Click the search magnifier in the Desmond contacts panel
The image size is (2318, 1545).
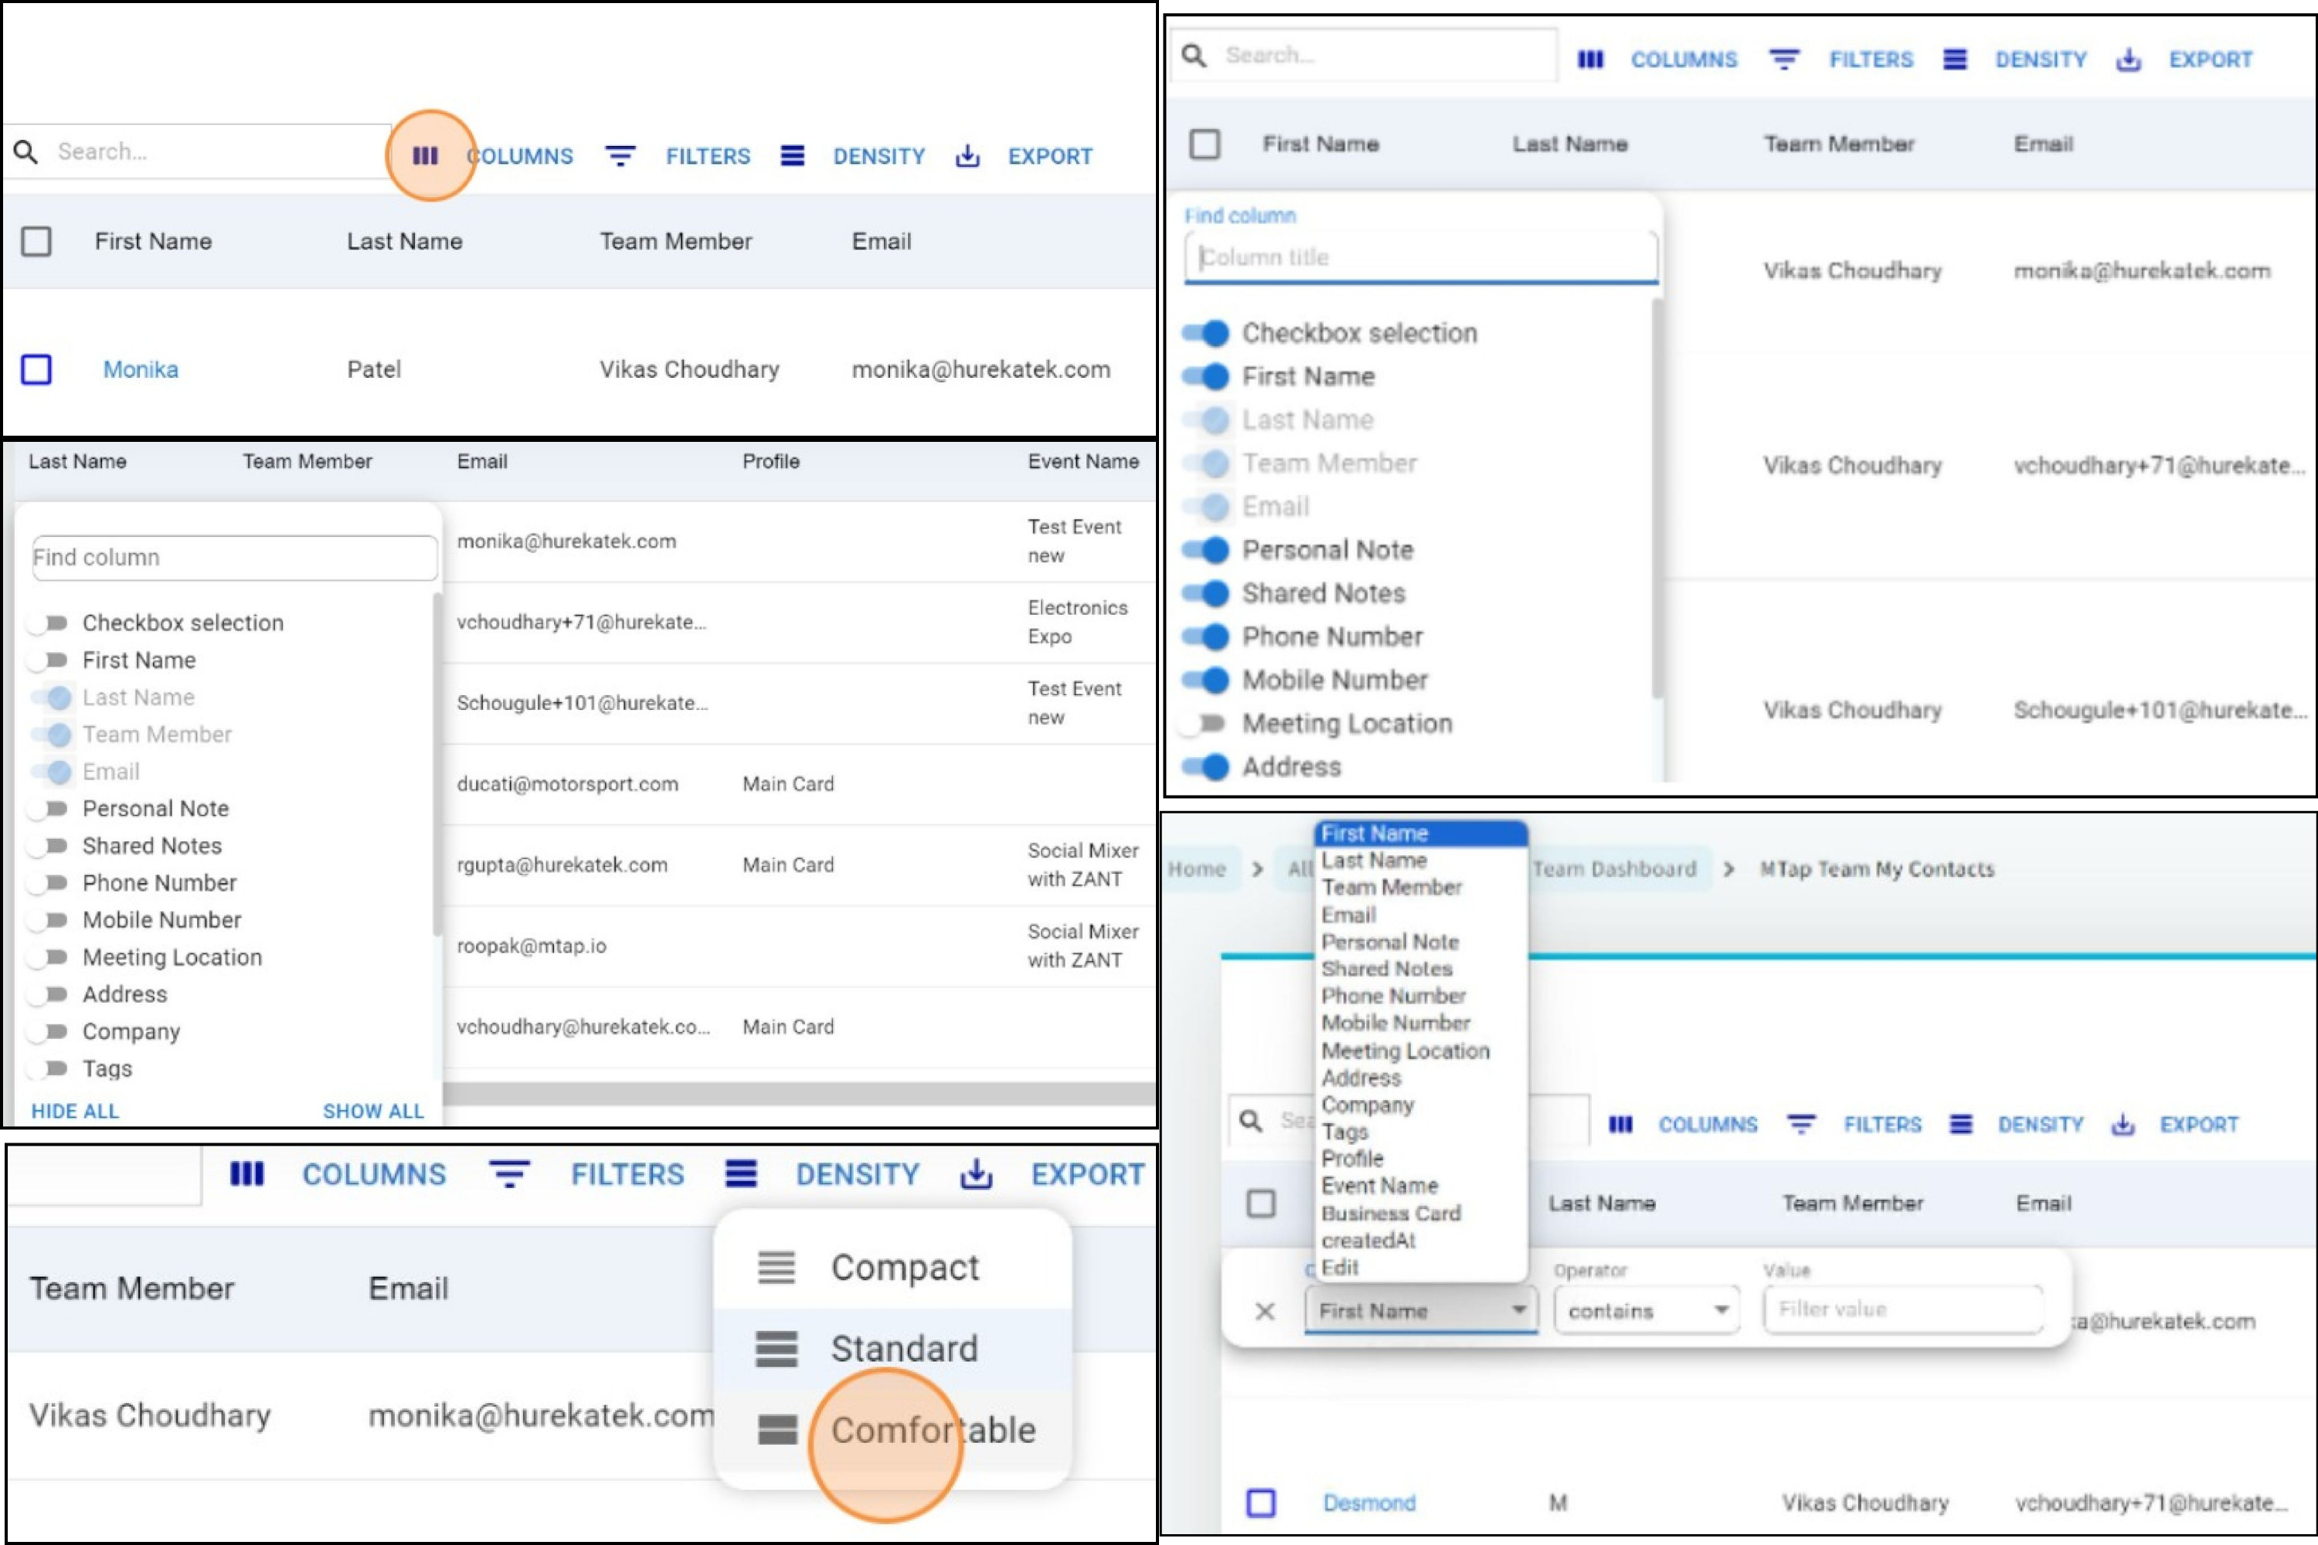(1251, 1122)
